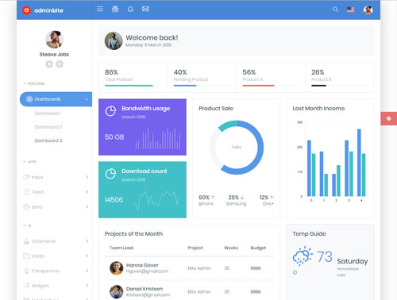Open the gift box icon in the header
Screen dimensions: 397x300
(x=115, y=9)
